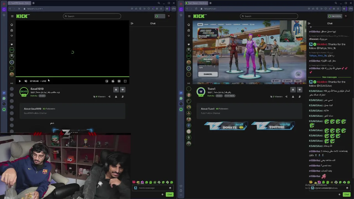Collapse the chat panel in the right window
This screenshot has height=199, width=354.
pos(309,23)
